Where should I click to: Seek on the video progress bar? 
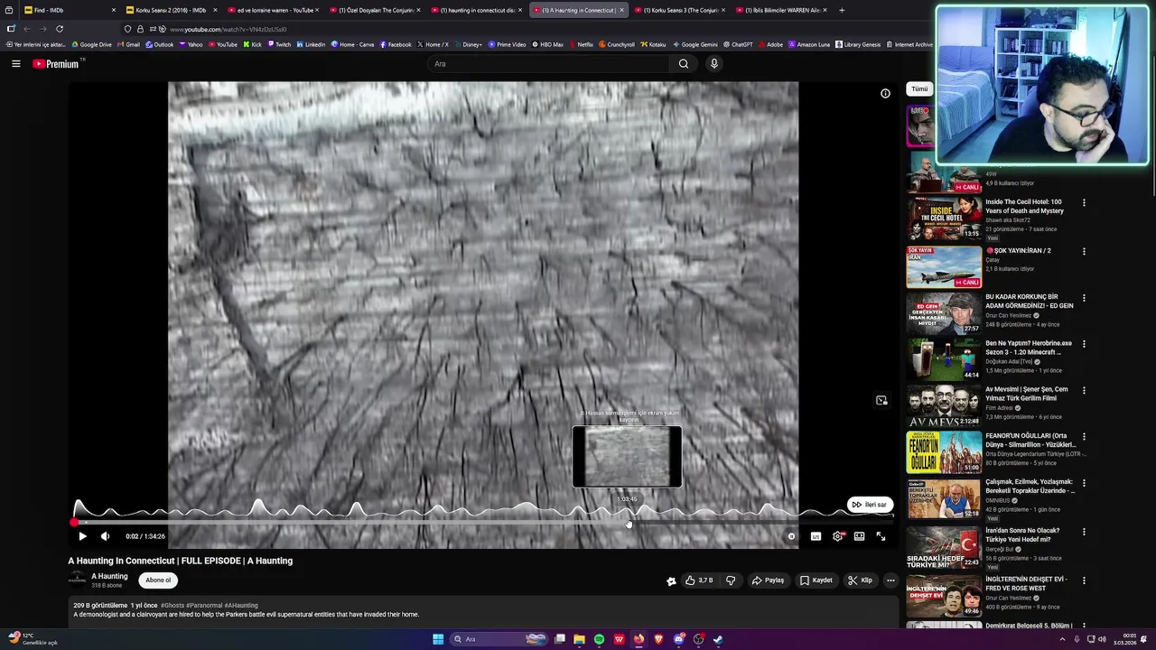(483, 523)
